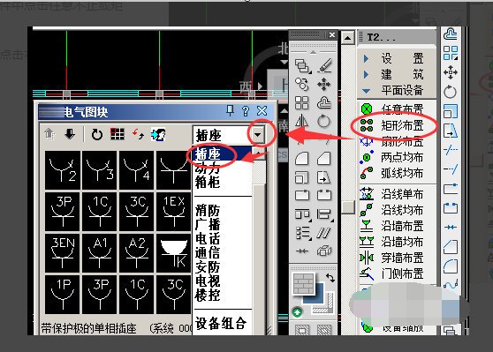Screen dimensions: 493x352
Task: Select 电视 category in list
Action: [x=208, y=281]
